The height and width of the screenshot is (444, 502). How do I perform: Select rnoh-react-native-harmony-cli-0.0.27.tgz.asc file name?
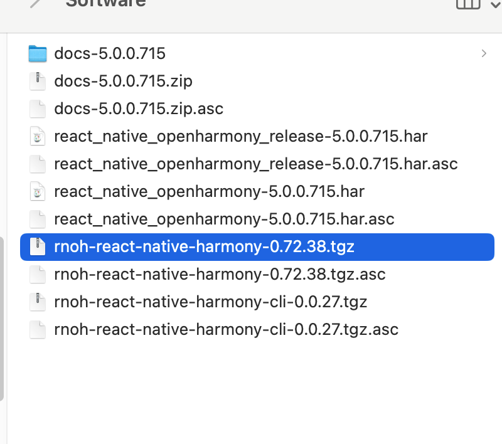[x=227, y=330]
